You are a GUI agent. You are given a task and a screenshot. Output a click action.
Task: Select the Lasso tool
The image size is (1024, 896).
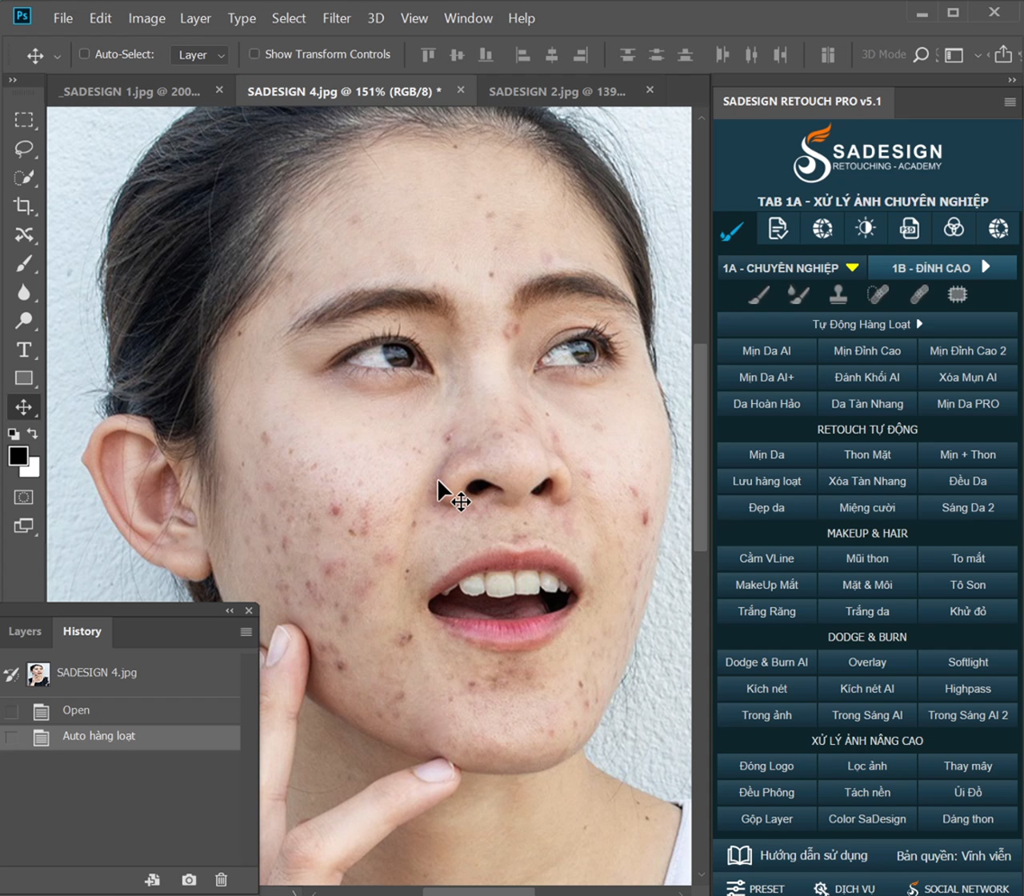coord(24,149)
